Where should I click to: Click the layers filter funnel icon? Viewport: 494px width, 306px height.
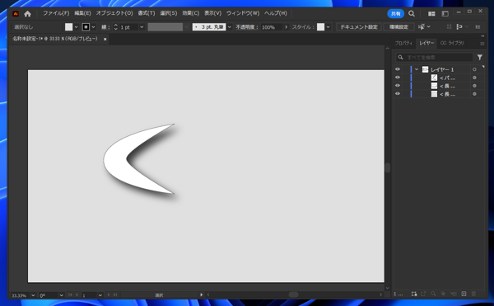pos(479,58)
